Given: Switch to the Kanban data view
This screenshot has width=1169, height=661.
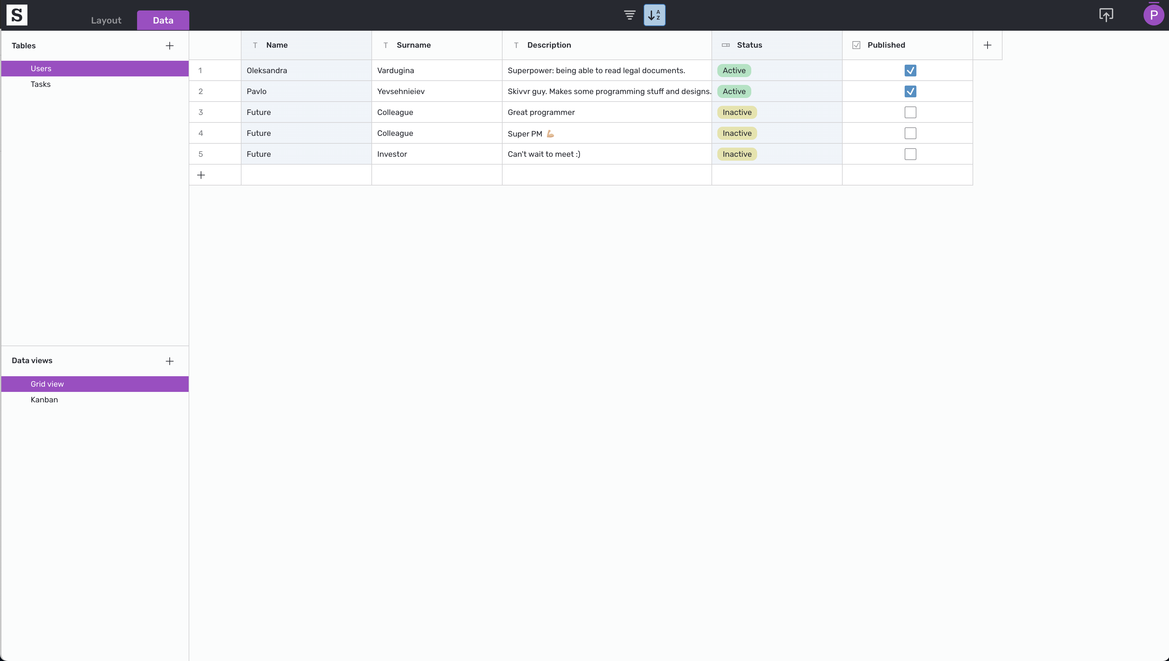Looking at the screenshot, I should pos(44,399).
